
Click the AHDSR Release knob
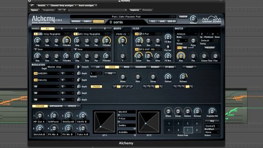(183, 77)
